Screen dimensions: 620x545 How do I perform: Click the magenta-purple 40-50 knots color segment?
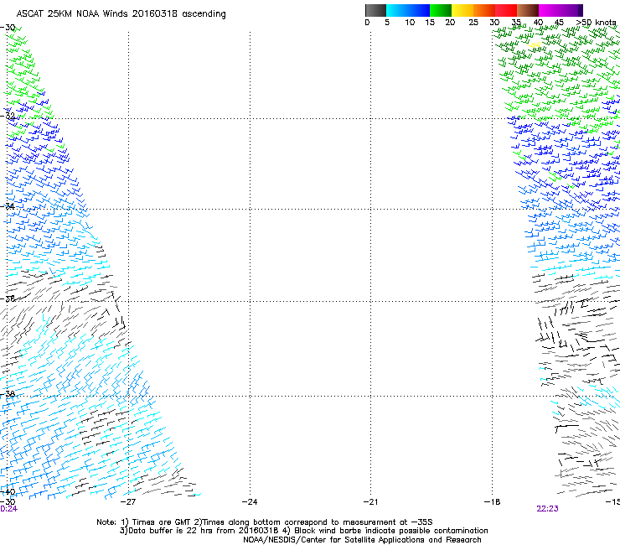point(561,10)
